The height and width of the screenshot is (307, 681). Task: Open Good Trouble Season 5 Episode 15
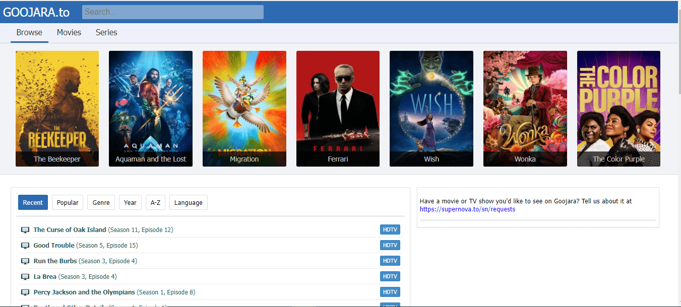click(x=86, y=245)
